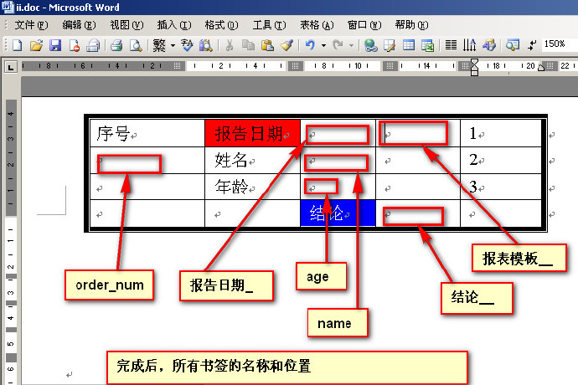
Task: Expand the dropdown arrow beside 繁
Action: [x=173, y=46]
